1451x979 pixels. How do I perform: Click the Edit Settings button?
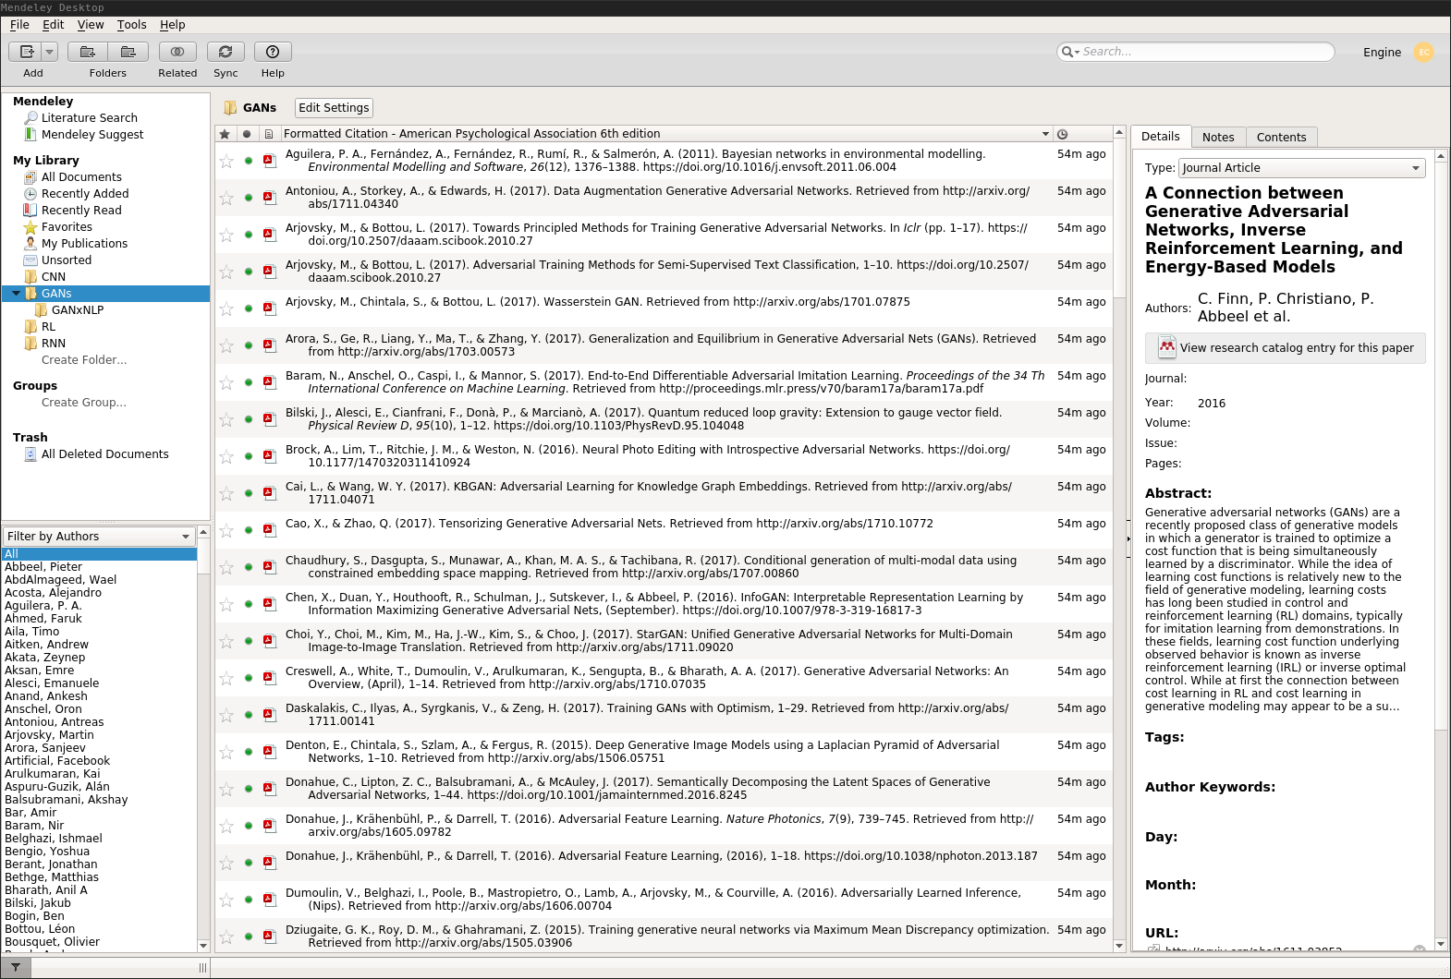coord(334,108)
